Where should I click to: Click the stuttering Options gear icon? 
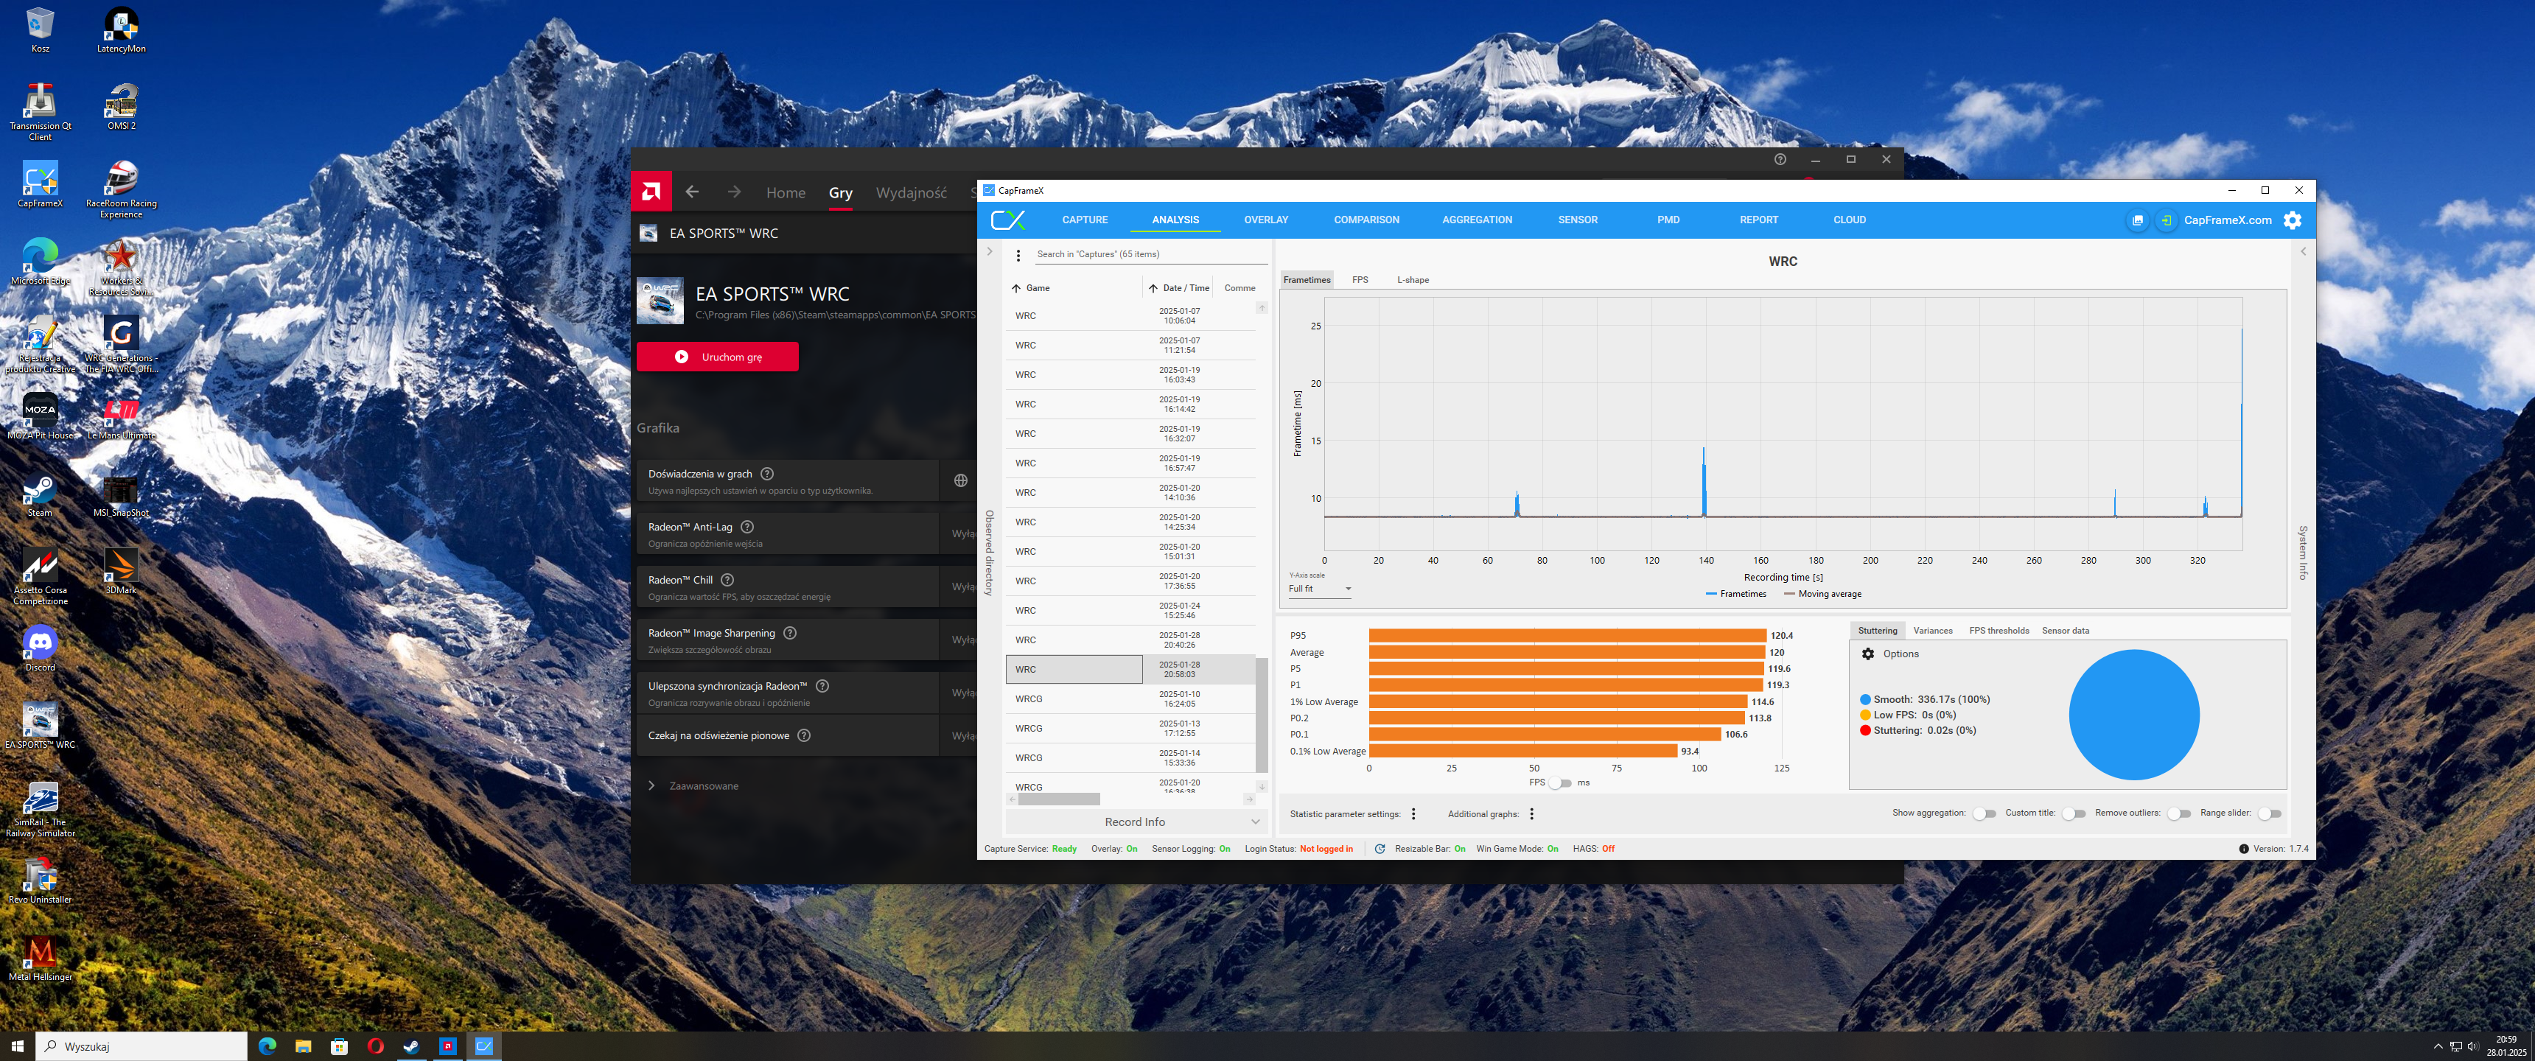[x=1868, y=654]
